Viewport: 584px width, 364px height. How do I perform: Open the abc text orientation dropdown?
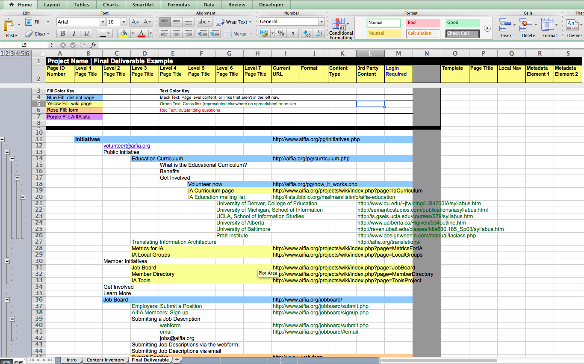[x=204, y=22]
